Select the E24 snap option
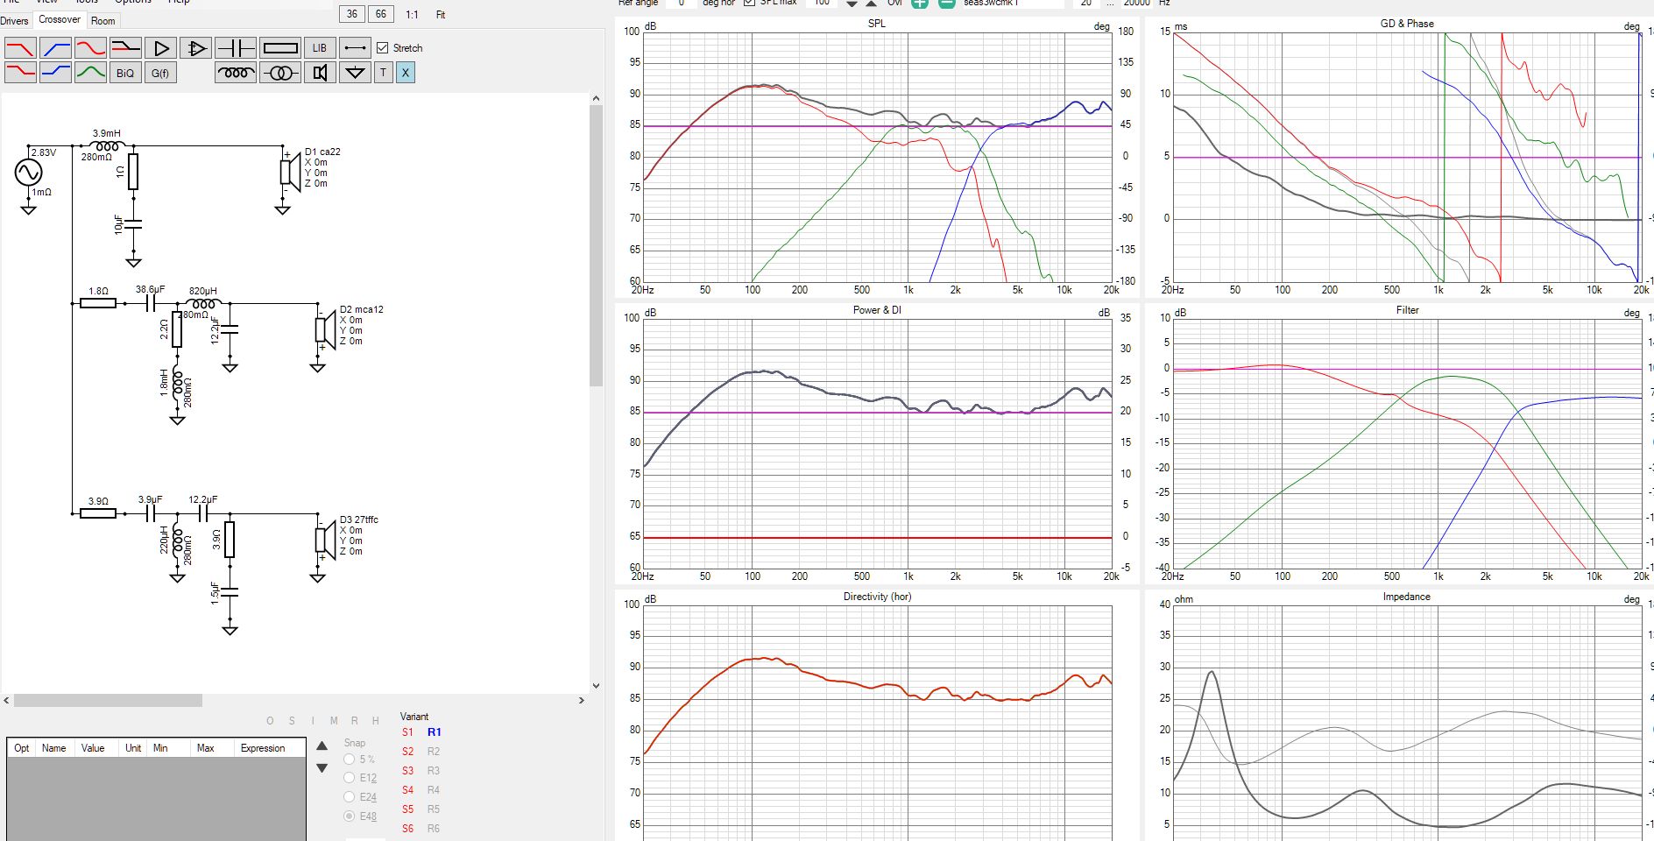The height and width of the screenshot is (841, 1654). 350,797
